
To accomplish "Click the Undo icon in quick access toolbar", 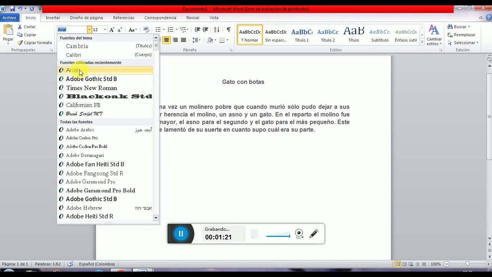I will click(20, 8).
